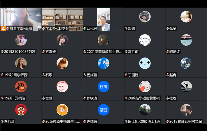This screenshot has height=131, width=207.
Task: Click avatar of 2021学前特教硕士班 participant
Action: click(x=103, y=40)
